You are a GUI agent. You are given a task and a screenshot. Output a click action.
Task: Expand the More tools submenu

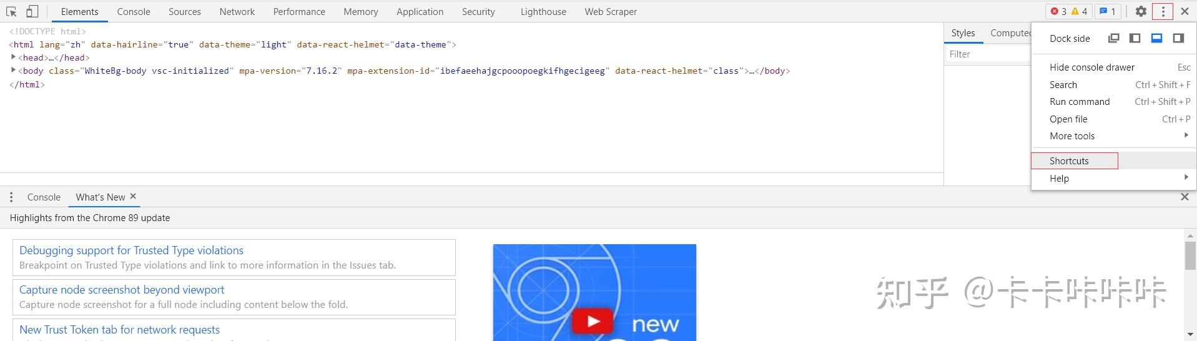point(1114,136)
